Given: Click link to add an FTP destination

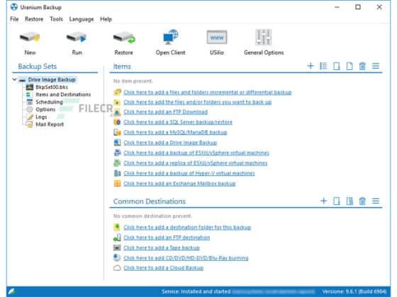Looking at the screenshot, I should [x=167, y=238].
